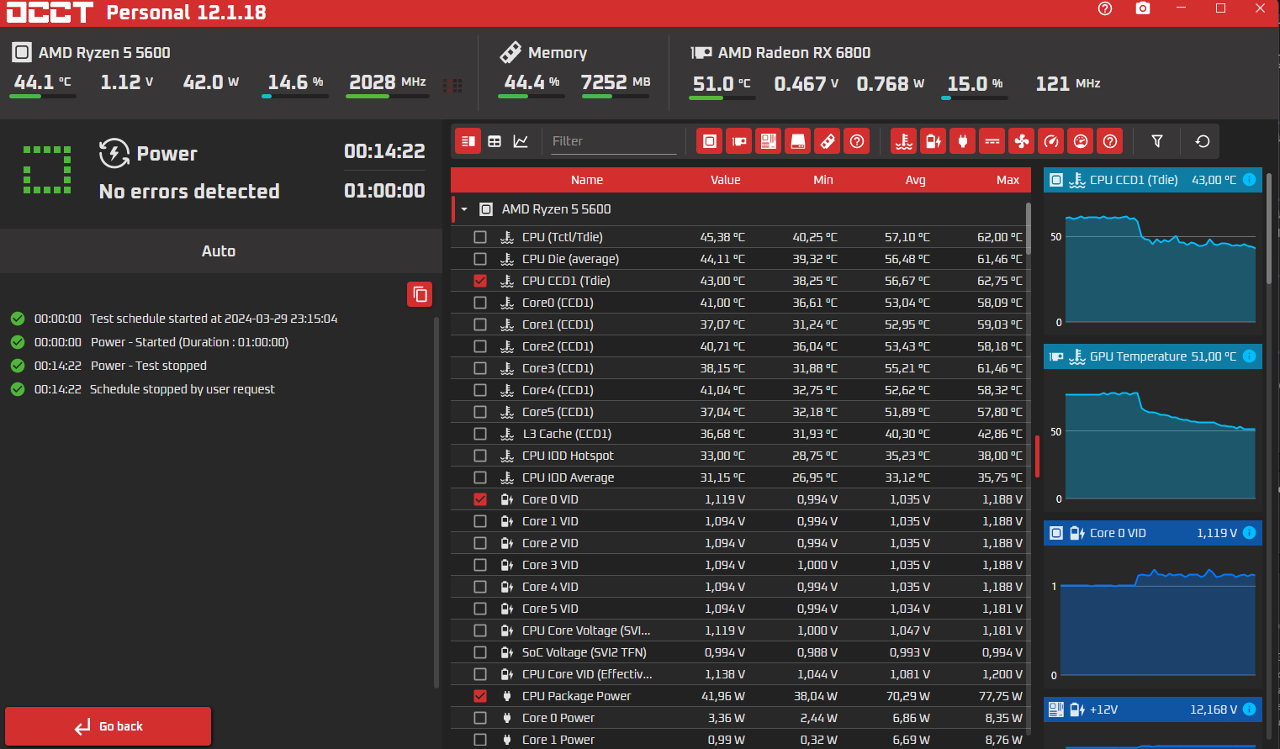Viewport: 1280px width, 749px height.
Task: Click the GPU Temperature graph area
Action: coord(1161,446)
